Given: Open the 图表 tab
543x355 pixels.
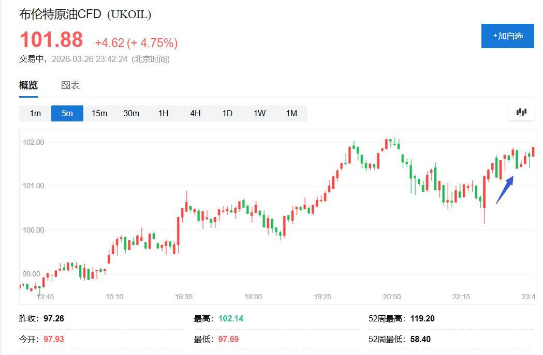Looking at the screenshot, I should 70,85.
